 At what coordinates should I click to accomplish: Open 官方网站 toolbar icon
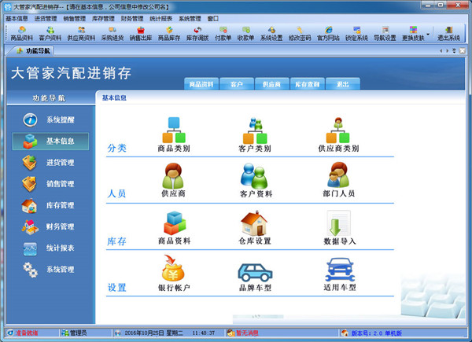[328, 33]
